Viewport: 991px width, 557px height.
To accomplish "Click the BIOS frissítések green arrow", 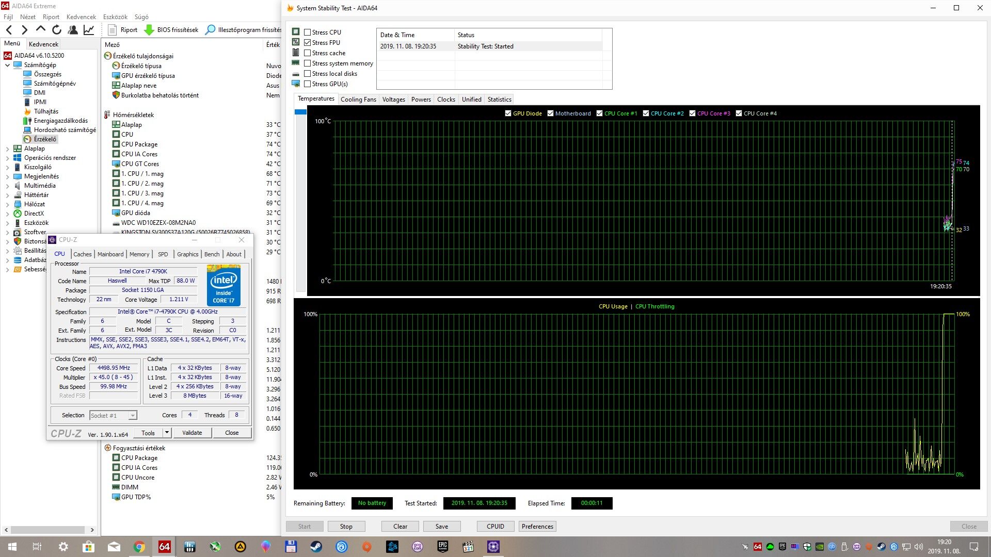I will [x=149, y=30].
